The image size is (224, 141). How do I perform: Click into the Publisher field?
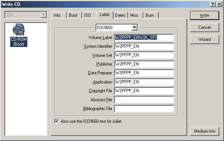click(x=144, y=64)
